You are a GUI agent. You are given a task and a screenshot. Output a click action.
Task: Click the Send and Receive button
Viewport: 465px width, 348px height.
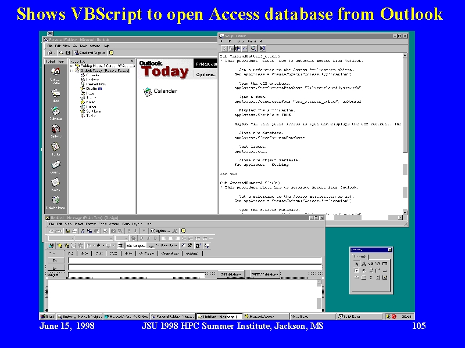pyautogui.click(x=90, y=53)
